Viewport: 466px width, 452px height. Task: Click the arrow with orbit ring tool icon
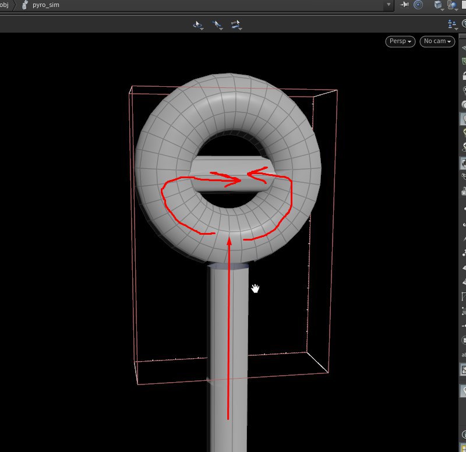pos(198,25)
